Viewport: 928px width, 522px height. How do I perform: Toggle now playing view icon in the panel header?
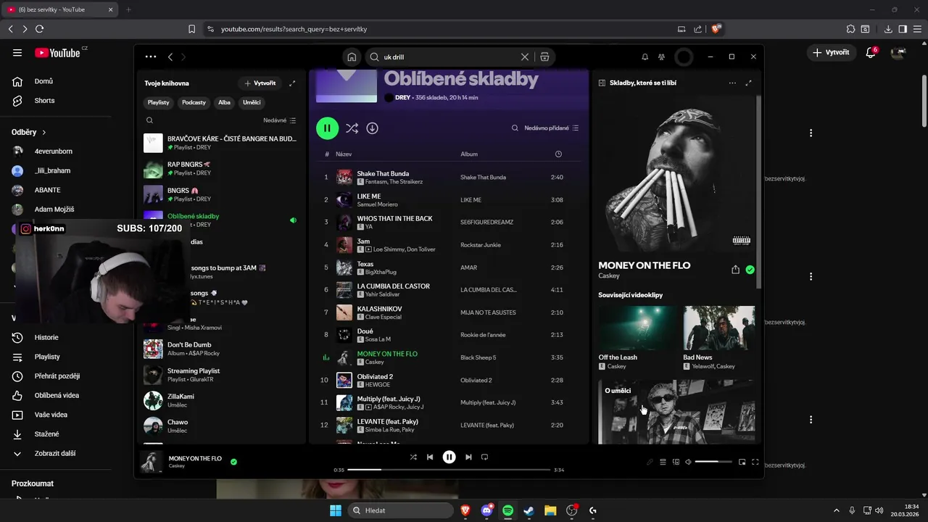coord(602,83)
